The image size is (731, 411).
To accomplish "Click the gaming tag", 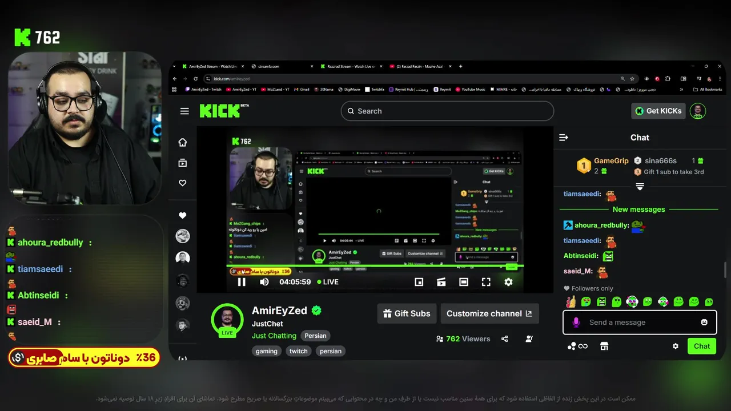I will 266,351.
